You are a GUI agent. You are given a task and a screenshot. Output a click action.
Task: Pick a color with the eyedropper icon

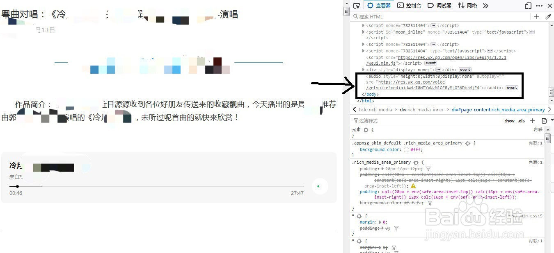tap(548, 17)
